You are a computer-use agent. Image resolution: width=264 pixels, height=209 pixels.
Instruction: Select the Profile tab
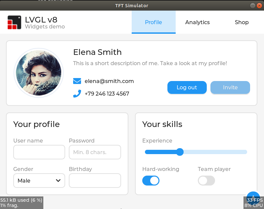click(x=154, y=22)
